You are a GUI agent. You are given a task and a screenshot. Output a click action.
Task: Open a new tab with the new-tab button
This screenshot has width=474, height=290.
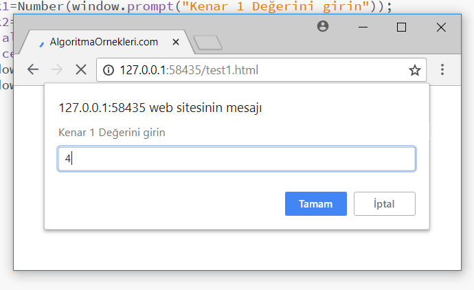click(207, 43)
